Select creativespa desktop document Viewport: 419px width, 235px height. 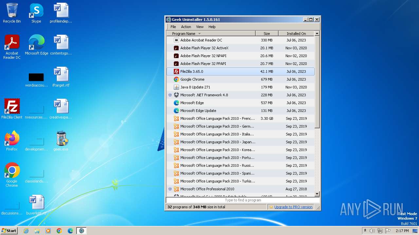(61, 109)
